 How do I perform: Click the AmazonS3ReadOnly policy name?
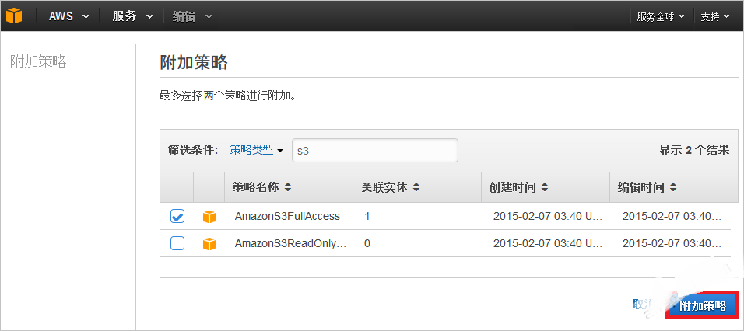(291, 243)
